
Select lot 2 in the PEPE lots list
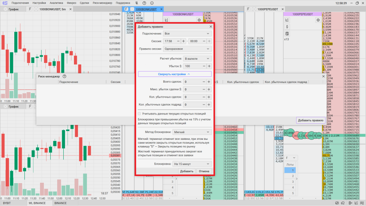pyautogui.click(x=290, y=176)
